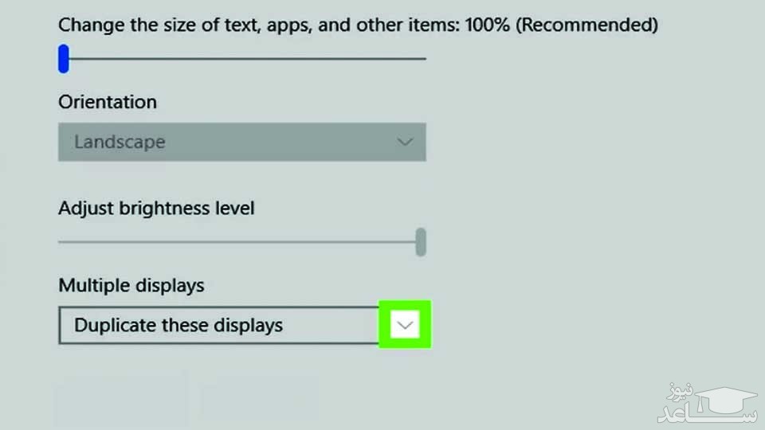Click the 'Change the size of text' label
This screenshot has width=765, height=430.
click(x=159, y=25)
